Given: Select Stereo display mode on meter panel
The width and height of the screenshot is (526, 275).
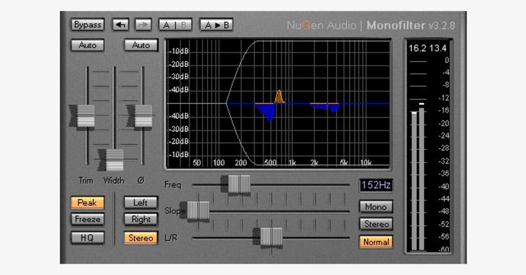Looking at the screenshot, I should [x=376, y=224].
